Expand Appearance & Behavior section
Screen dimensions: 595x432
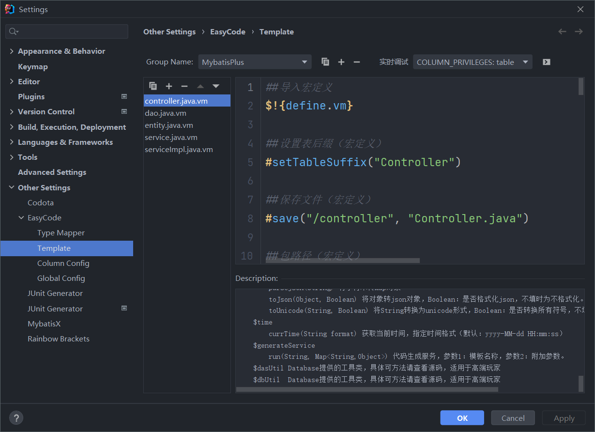12,51
